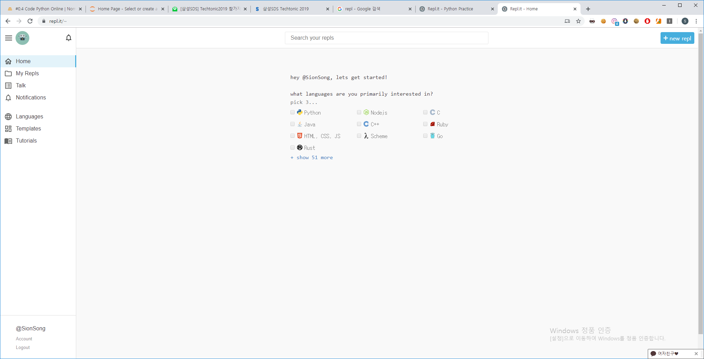Tick the C language checkbox

click(x=425, y=112)
